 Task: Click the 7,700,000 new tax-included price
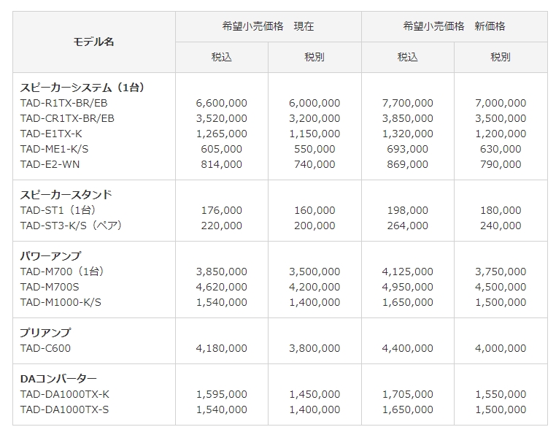[x=407, y=103]
